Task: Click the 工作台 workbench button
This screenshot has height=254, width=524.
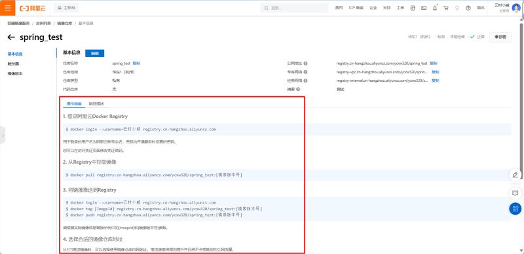Action: [66, 8]
